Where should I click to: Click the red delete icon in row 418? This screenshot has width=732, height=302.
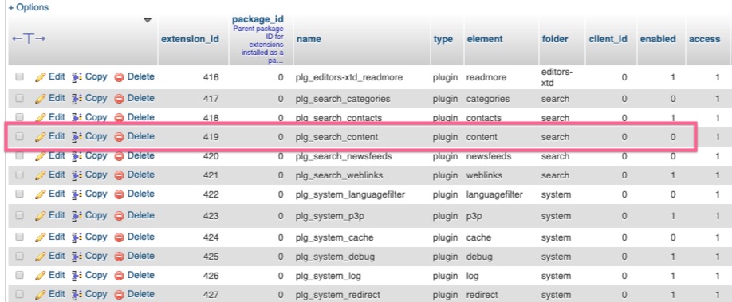coord(119,118)
